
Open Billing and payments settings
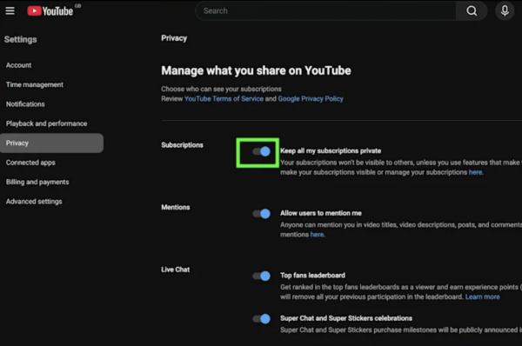37,182
